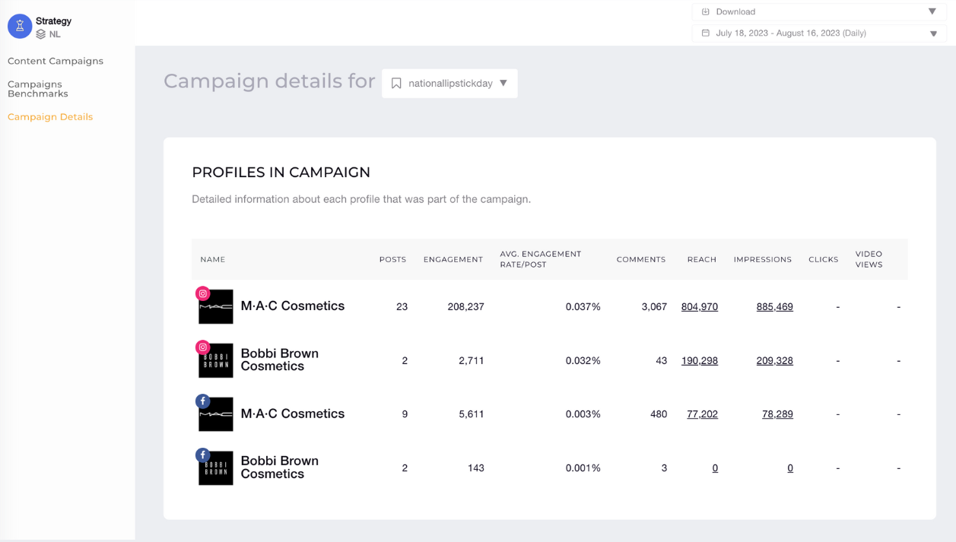Click engagement value 5,611

(x=472, y=414)
